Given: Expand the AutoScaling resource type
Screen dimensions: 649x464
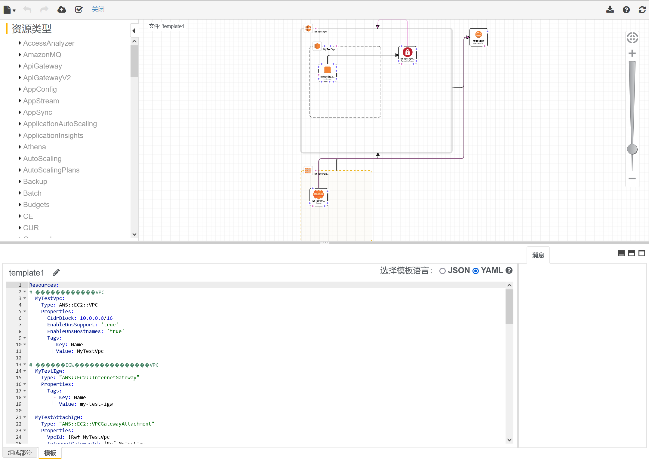Looking at the screenshot, I should 42,159.
